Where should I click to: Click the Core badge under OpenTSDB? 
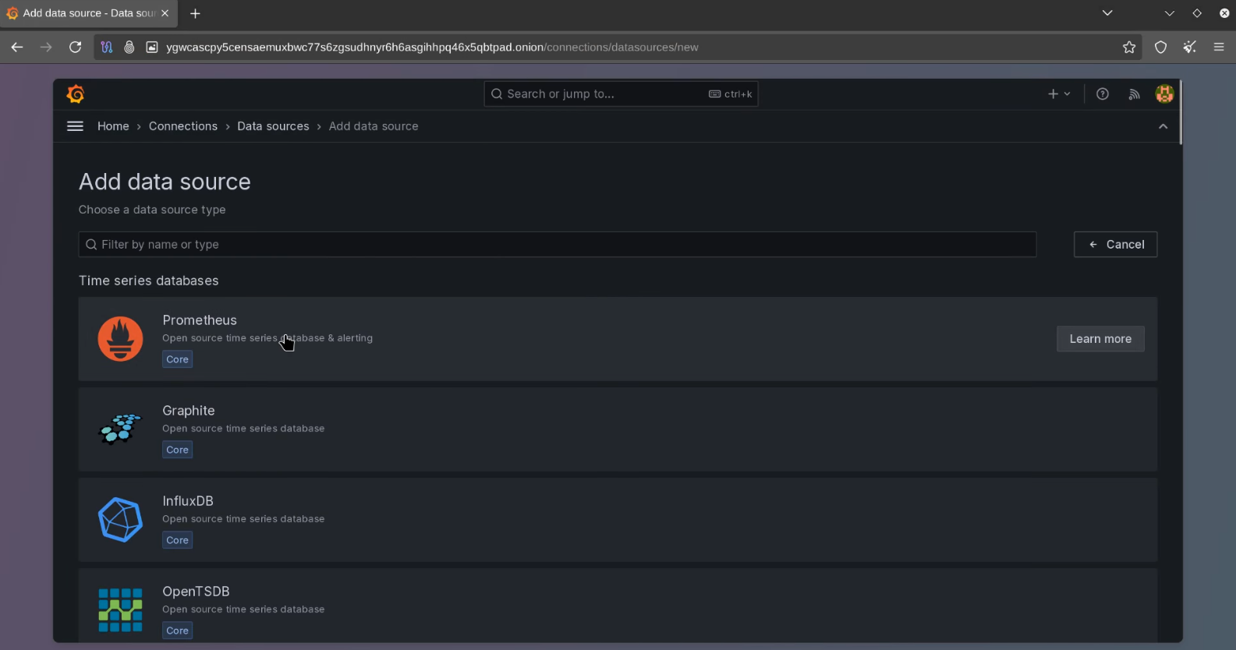[x=177, y=631]
